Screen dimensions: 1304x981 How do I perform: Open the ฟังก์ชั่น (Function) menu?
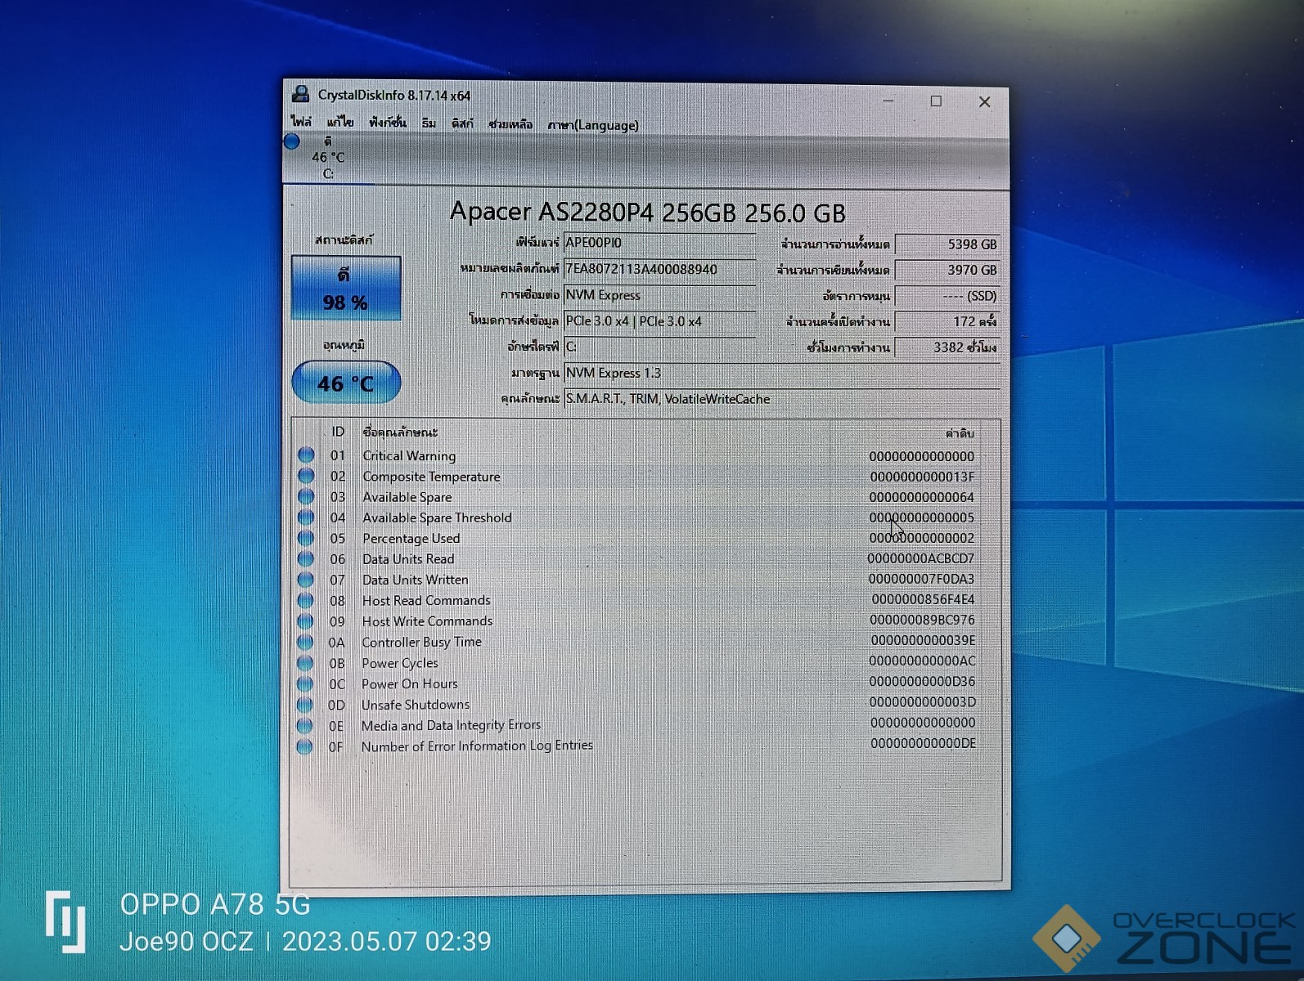tap(387, 123)
